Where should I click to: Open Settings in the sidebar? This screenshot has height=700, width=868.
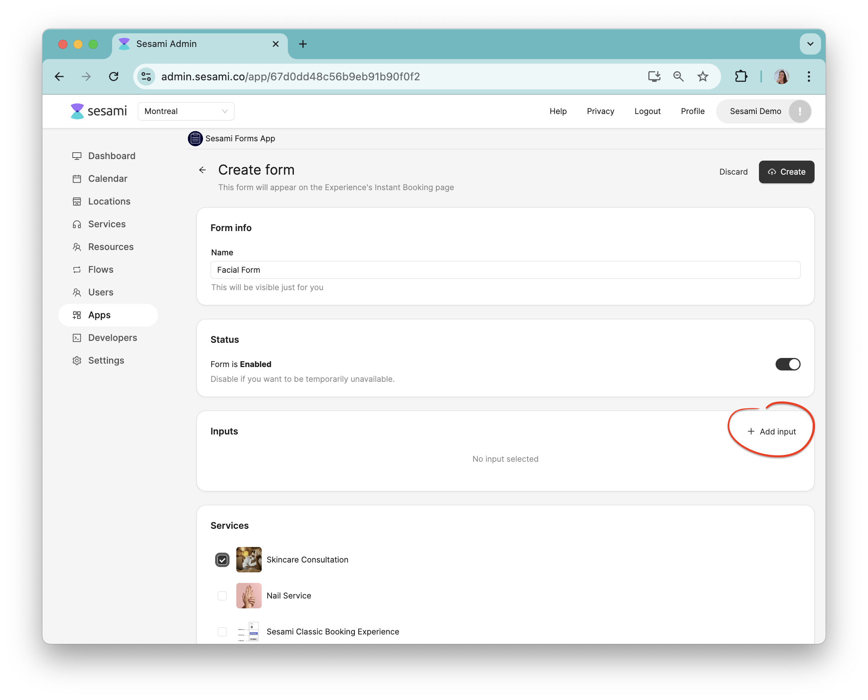(108, 361)
